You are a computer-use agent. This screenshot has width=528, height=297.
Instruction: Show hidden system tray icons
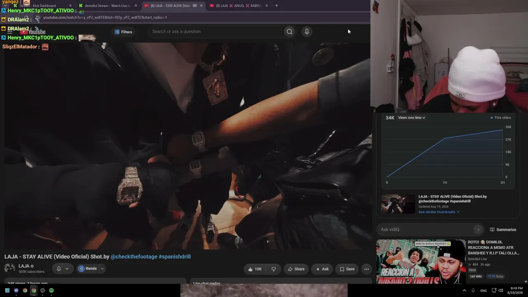click(x=464, y=290)
